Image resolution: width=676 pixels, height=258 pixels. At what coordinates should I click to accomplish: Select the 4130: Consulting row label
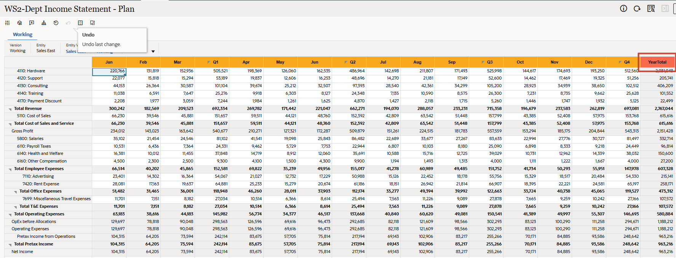[x=32, y=86]
